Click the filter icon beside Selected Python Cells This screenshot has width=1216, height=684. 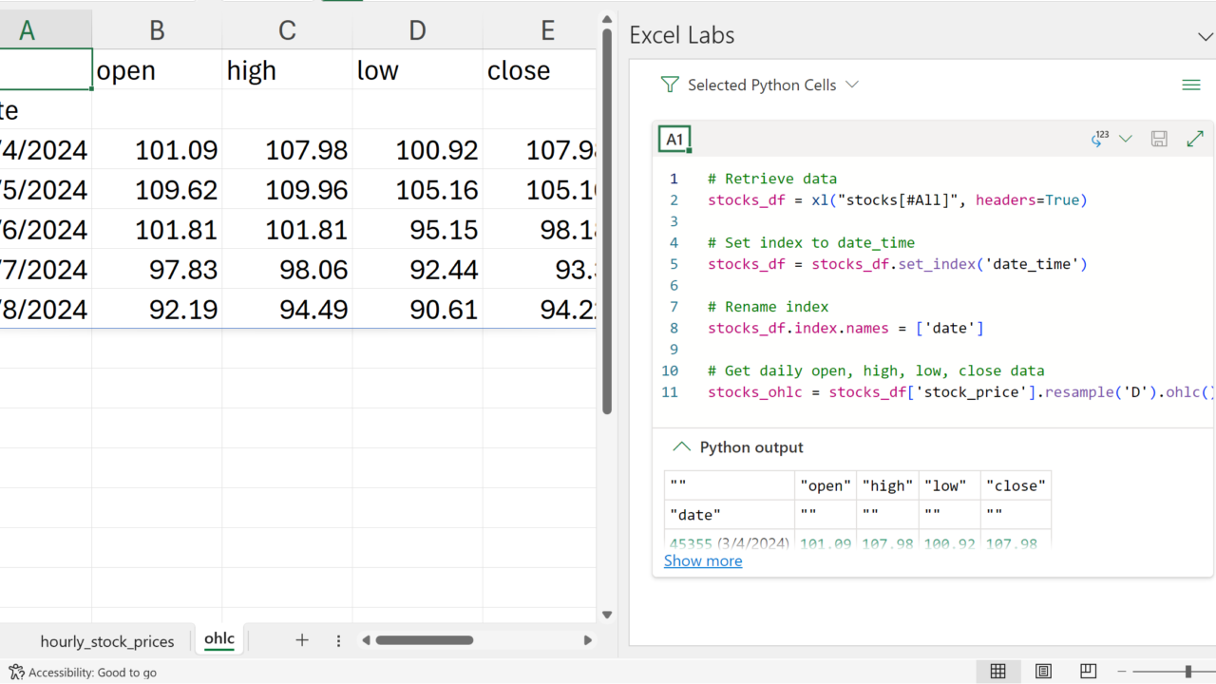670,85
